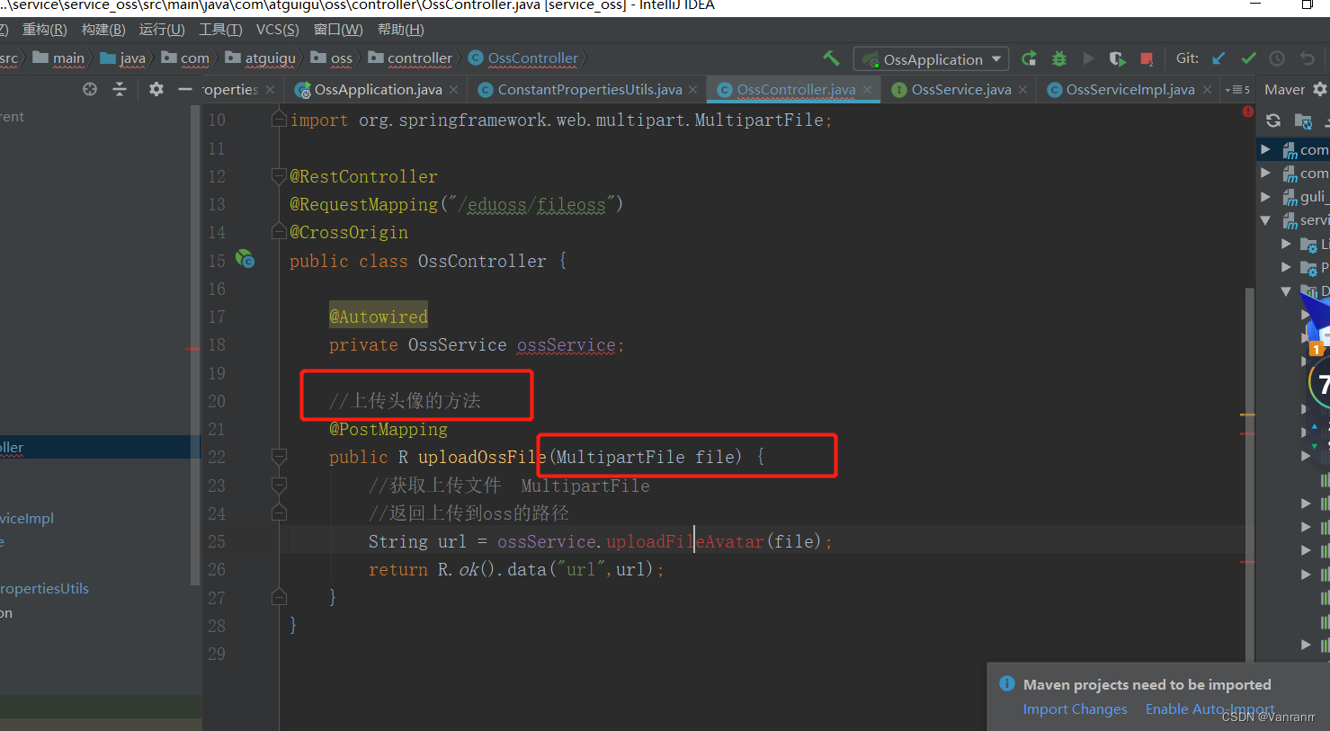Open the Maven panel settings gear
The image size is (1330, 731).
pyautogui.click(x=1319, y=89)
